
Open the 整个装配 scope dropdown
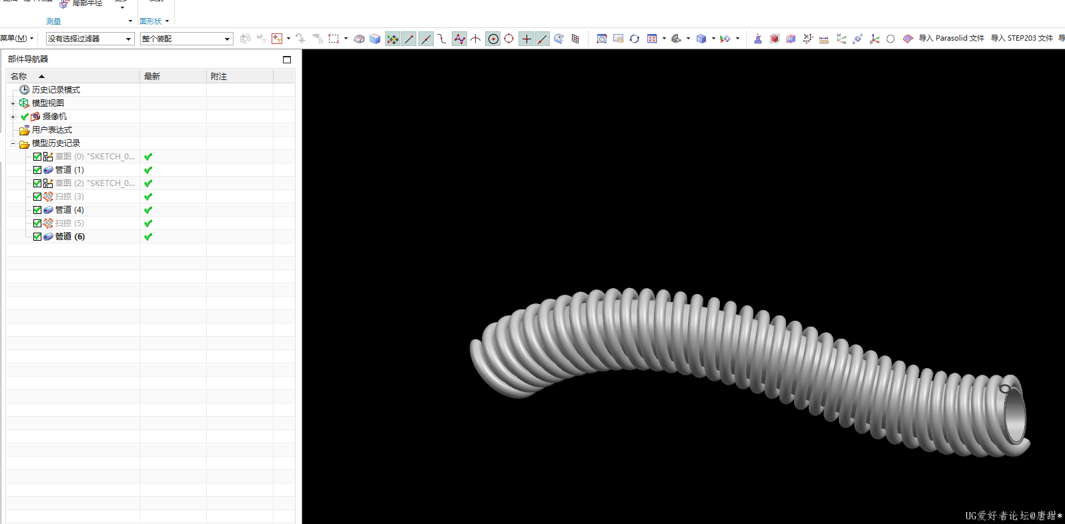tap(186, 39)
